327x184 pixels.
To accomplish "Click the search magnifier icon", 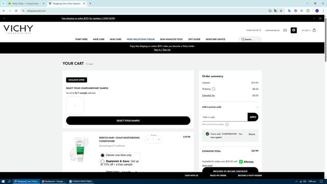I will tap(243, 39).
